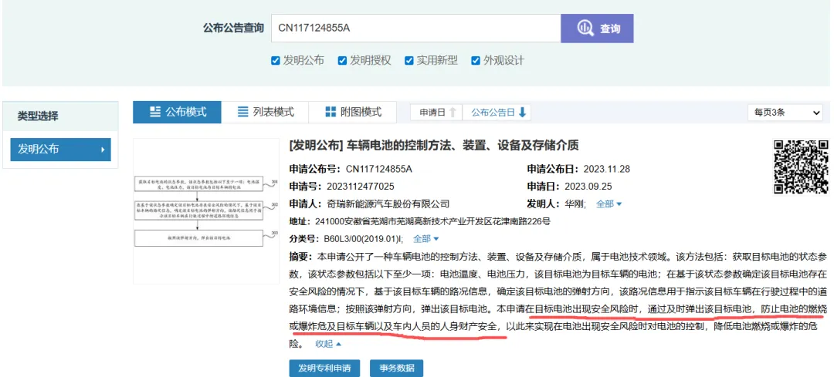Disable the 外观设计 checkbox
Viewport: 834px width, 377px height.
pos(476,60)
